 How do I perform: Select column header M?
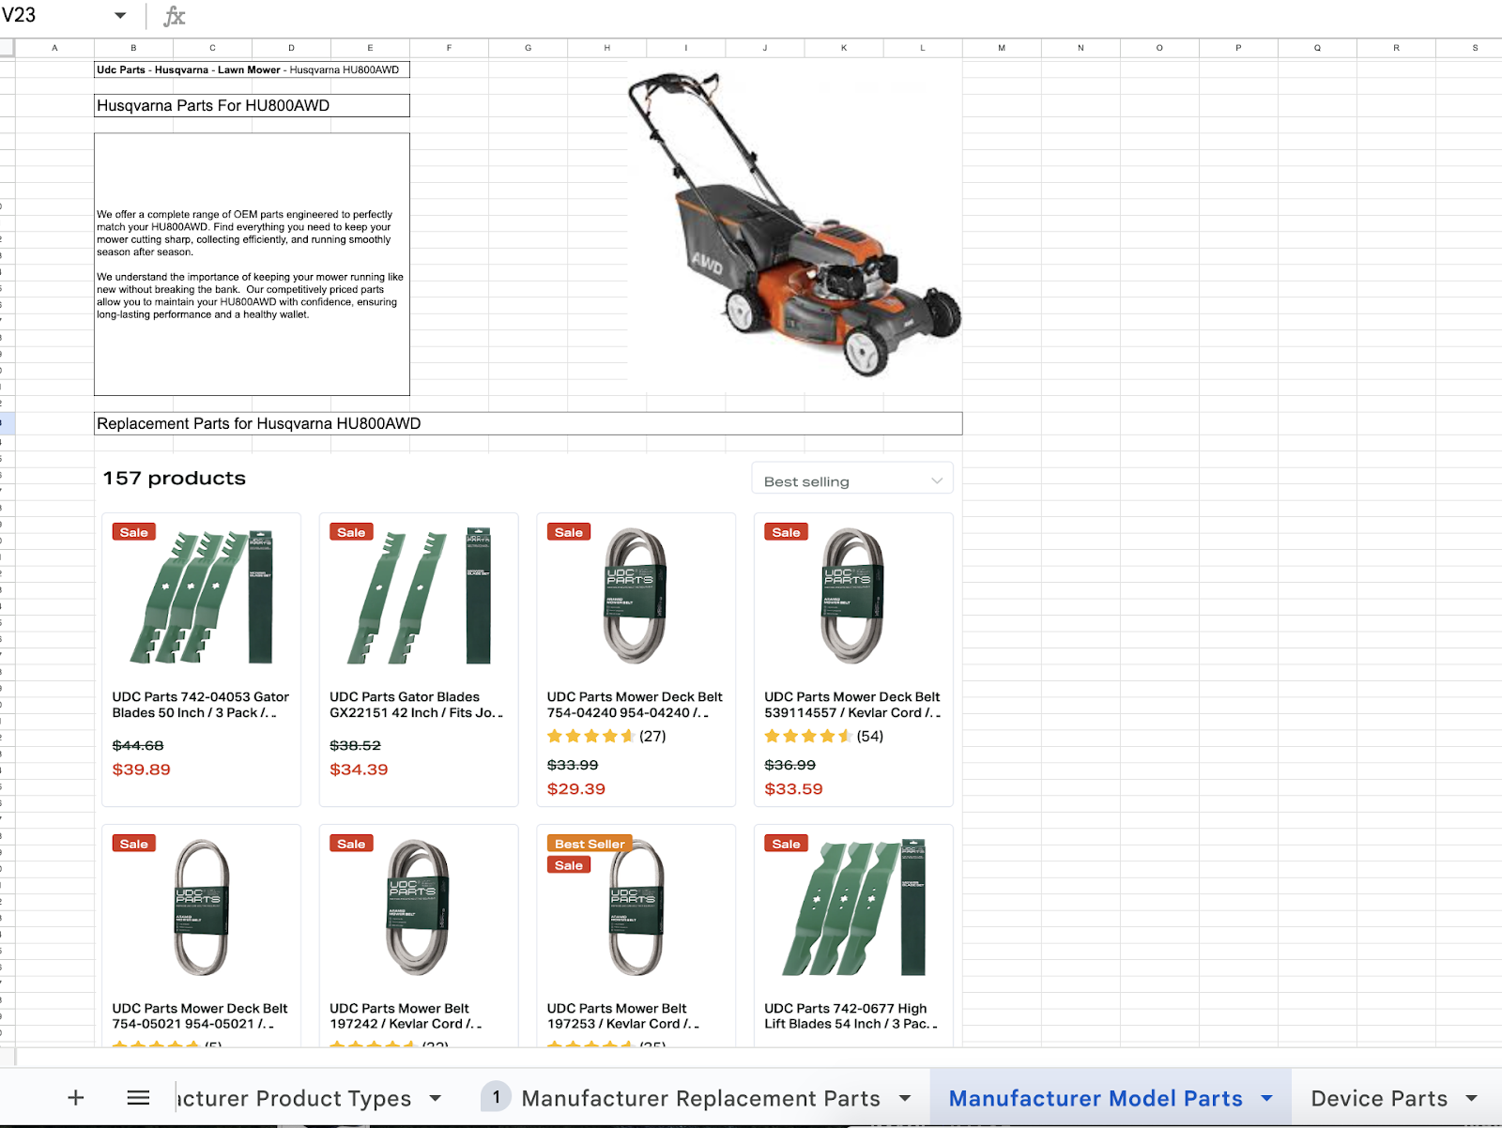click(1002, 47)
